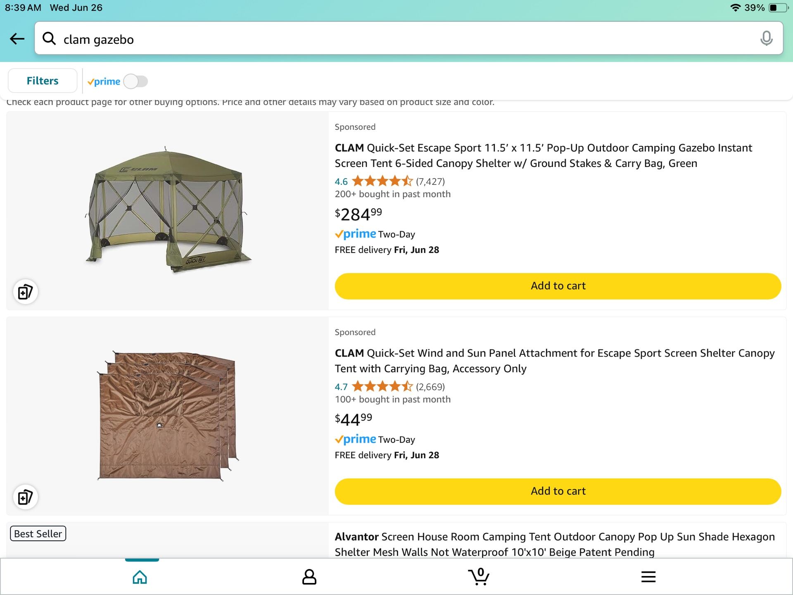This screenshot has height=595, width=793.
Task: Tap the microphone voice search icon
Action: pyautogui.click(x=766, y=38)
